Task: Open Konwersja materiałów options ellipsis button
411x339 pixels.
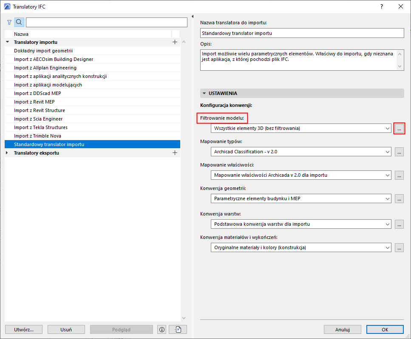Action: pyautogui.click(x=399, y=247)
